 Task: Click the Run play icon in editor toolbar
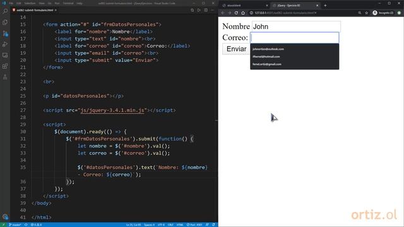199,10
